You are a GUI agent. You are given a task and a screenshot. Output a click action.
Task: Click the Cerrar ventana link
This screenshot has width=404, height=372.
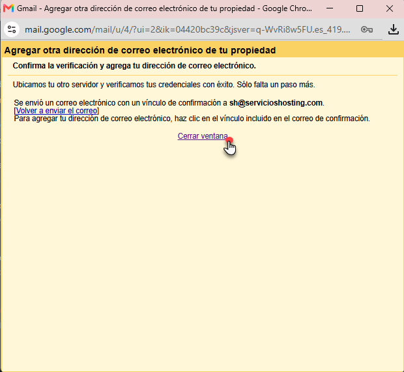(x=203, y=136)
